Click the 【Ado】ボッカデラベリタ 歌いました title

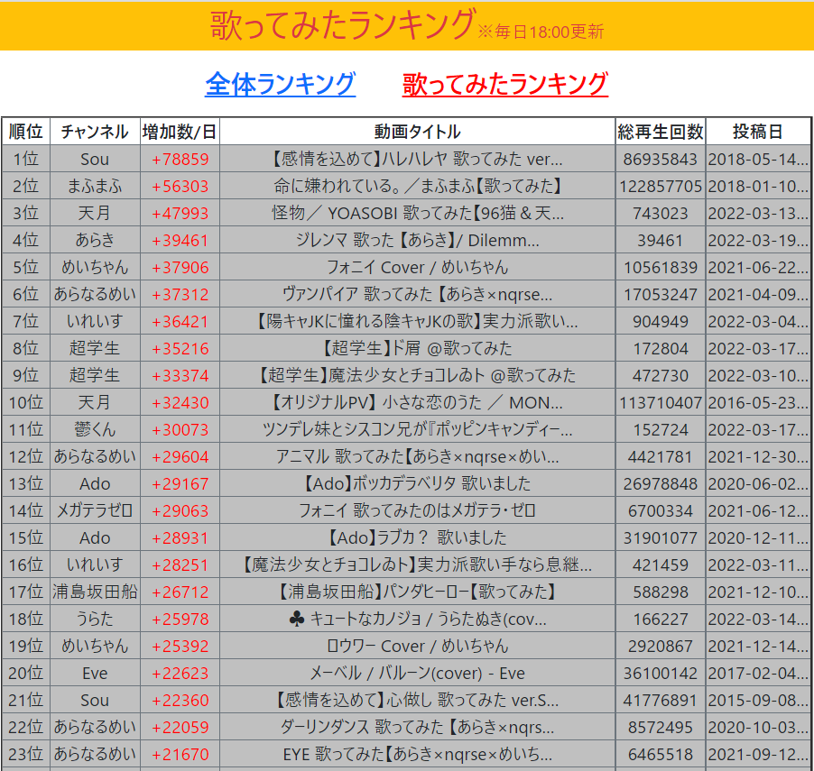tap(418, 483)
